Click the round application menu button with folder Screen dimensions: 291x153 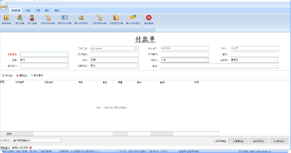[x=4, y=6]
